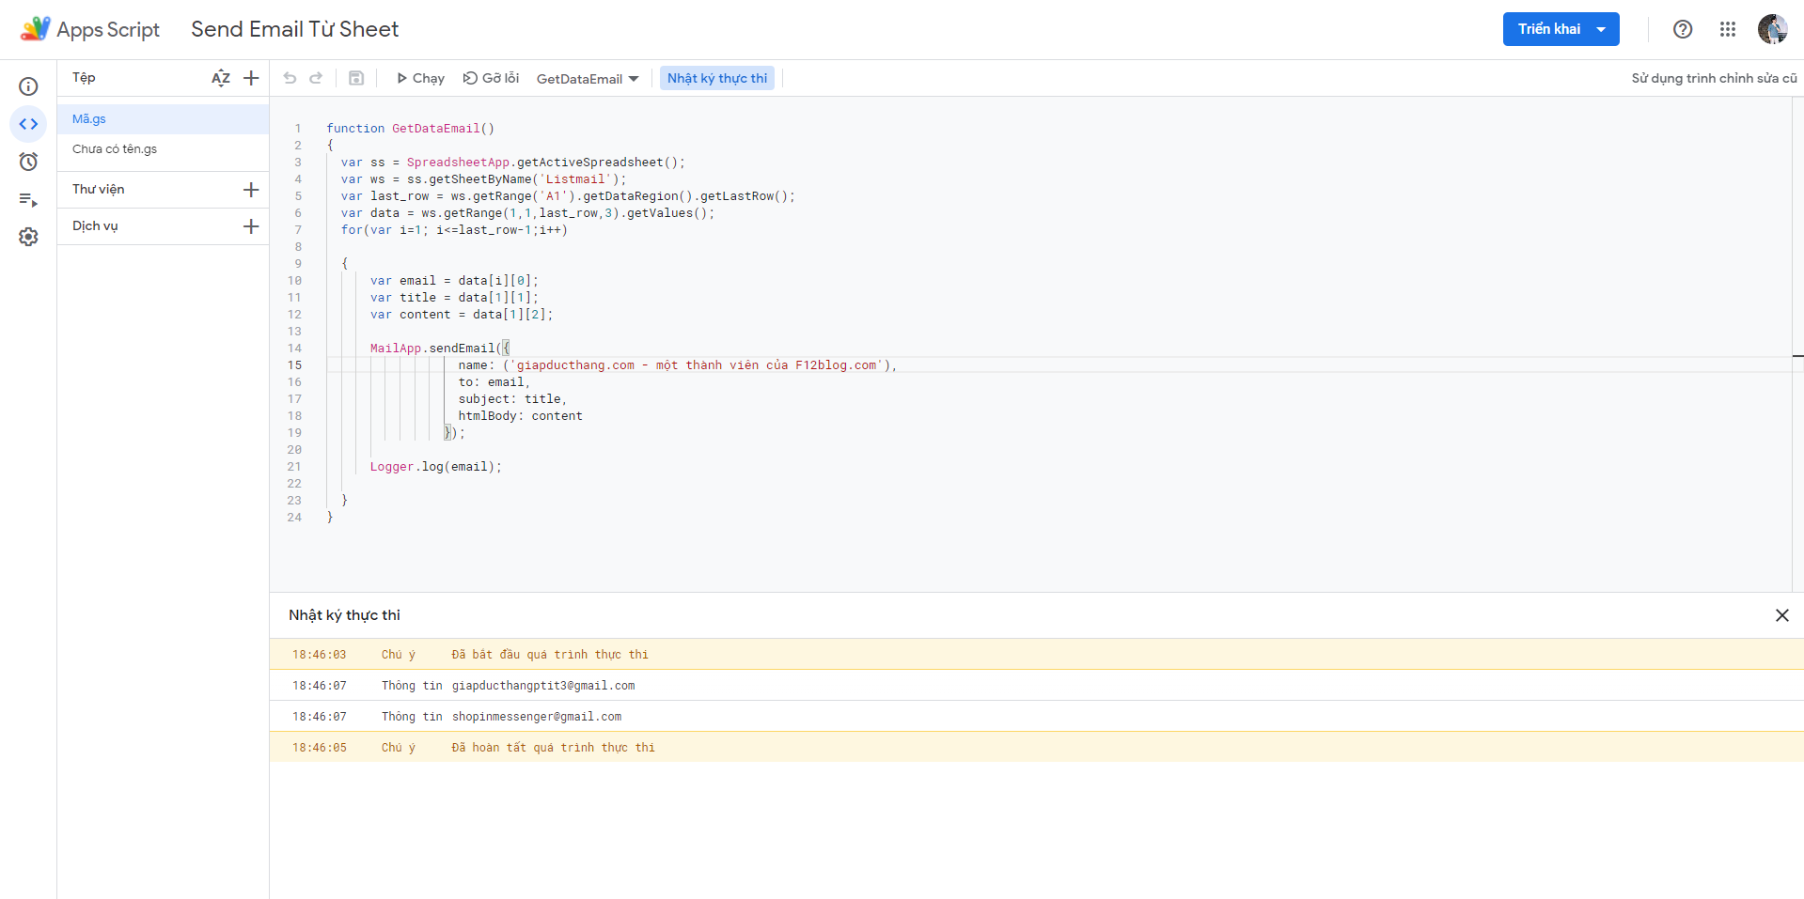
Task: Open Project Settings gear icon
Action: click(x=28, y=237)
